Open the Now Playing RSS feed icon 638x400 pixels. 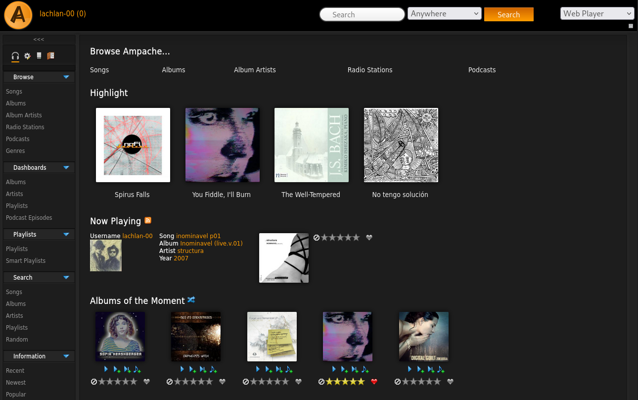click(148, 220)
